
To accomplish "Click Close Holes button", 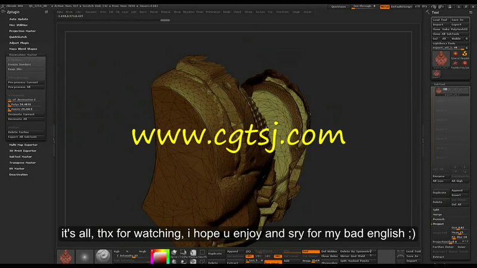I will tap(330, 256).
